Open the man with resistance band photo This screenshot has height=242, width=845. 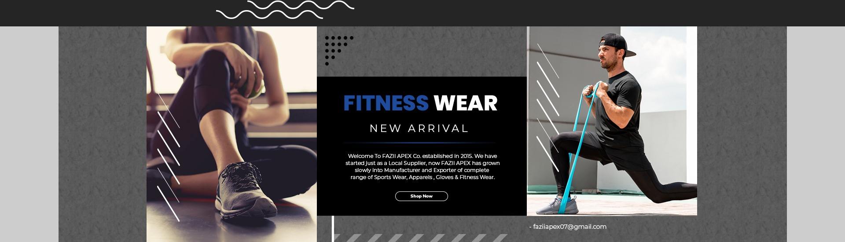[x=612, y=121]
